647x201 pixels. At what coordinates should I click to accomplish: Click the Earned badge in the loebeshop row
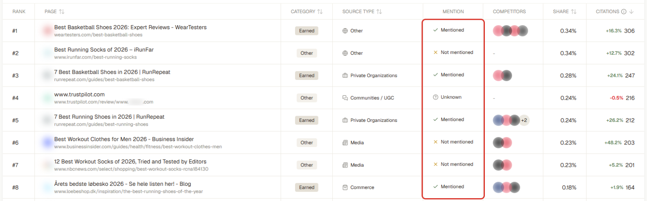(307, 187)
